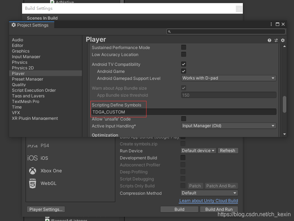This screenshot has height=221, width=294.
Task: Uncheck the Android Game checkbox
Action: (x=184, y=71)
